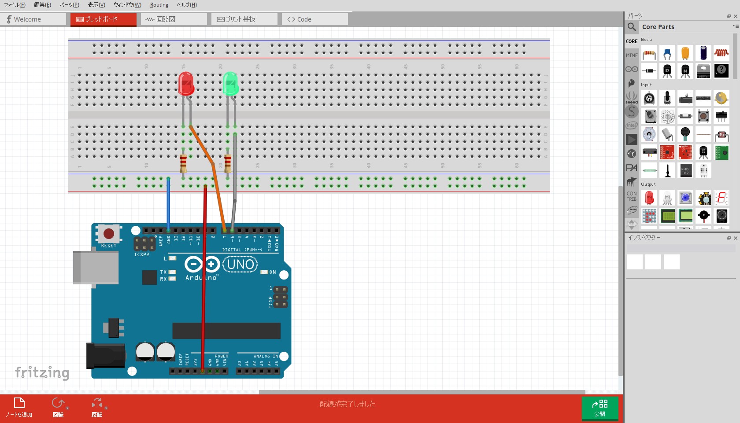Toggle the pin on the パーツ panel
The height and width of the screenshot is (423, 740).
729,15
